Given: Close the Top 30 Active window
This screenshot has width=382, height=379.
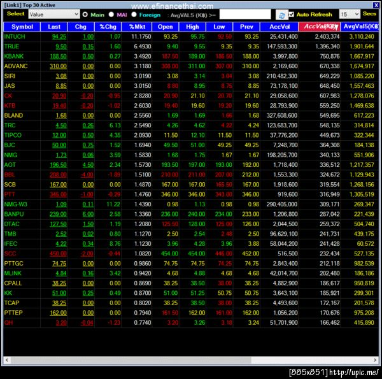Looking at the screenshot, I should pos(376,5).
